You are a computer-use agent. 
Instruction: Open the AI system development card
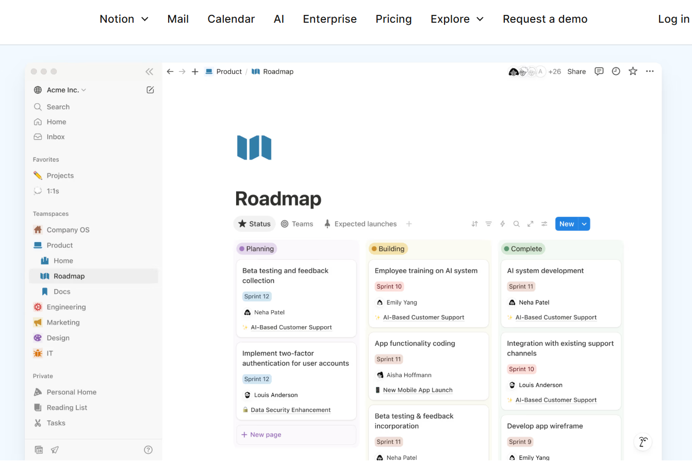point(561,293)
